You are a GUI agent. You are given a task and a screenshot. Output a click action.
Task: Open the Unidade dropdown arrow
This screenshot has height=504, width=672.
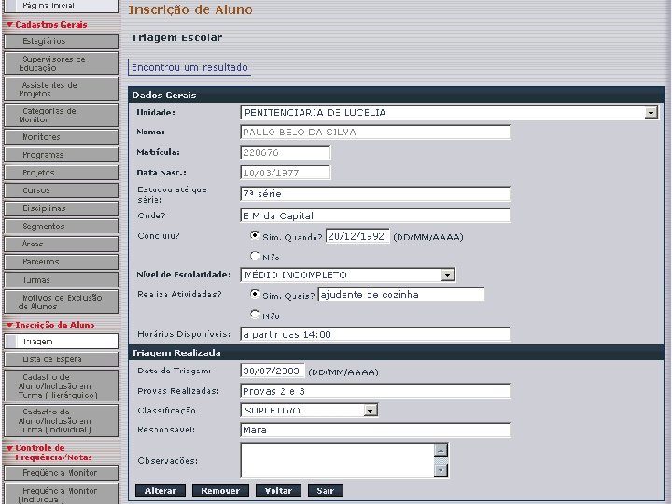pyautogui.click(x=651, y=113)
